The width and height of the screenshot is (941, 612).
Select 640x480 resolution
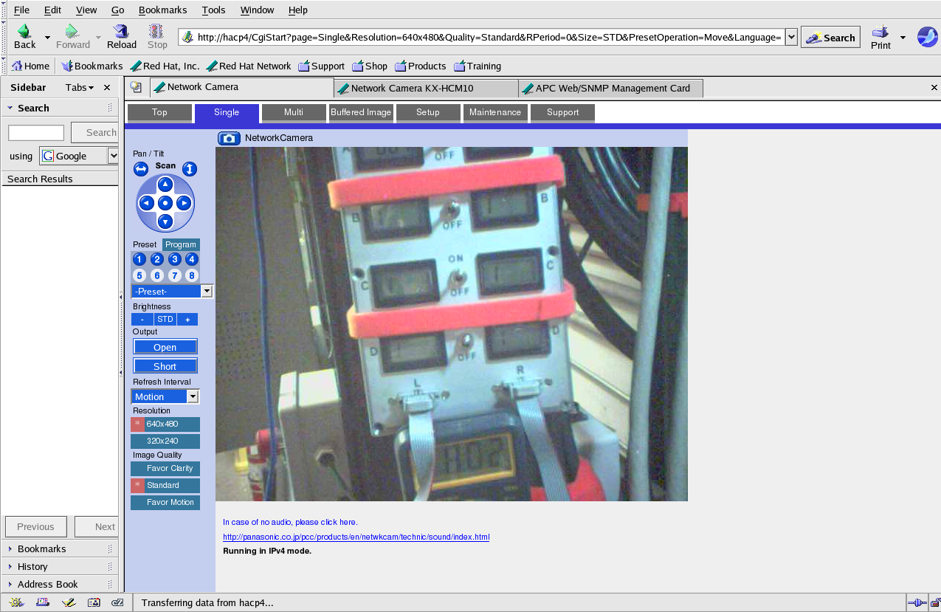(165, 424)
